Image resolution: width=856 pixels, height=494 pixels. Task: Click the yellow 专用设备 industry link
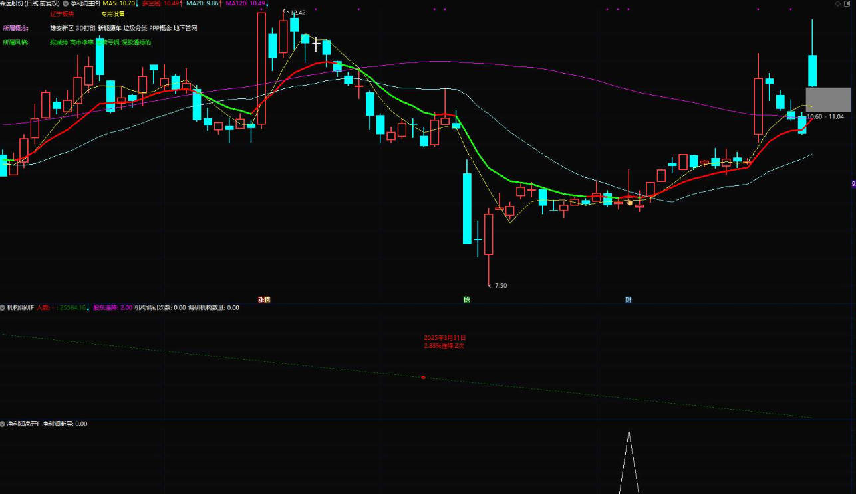[113, 13]
